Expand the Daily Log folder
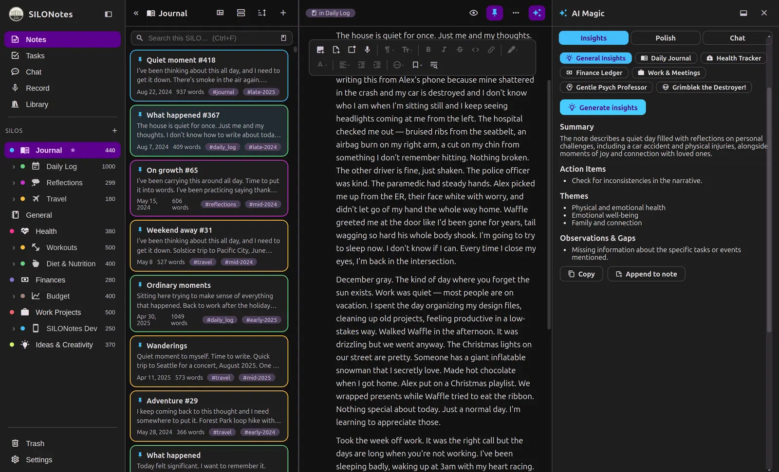Image resolution: width=779 pixels, height=472 pixels. pos(14,167)
